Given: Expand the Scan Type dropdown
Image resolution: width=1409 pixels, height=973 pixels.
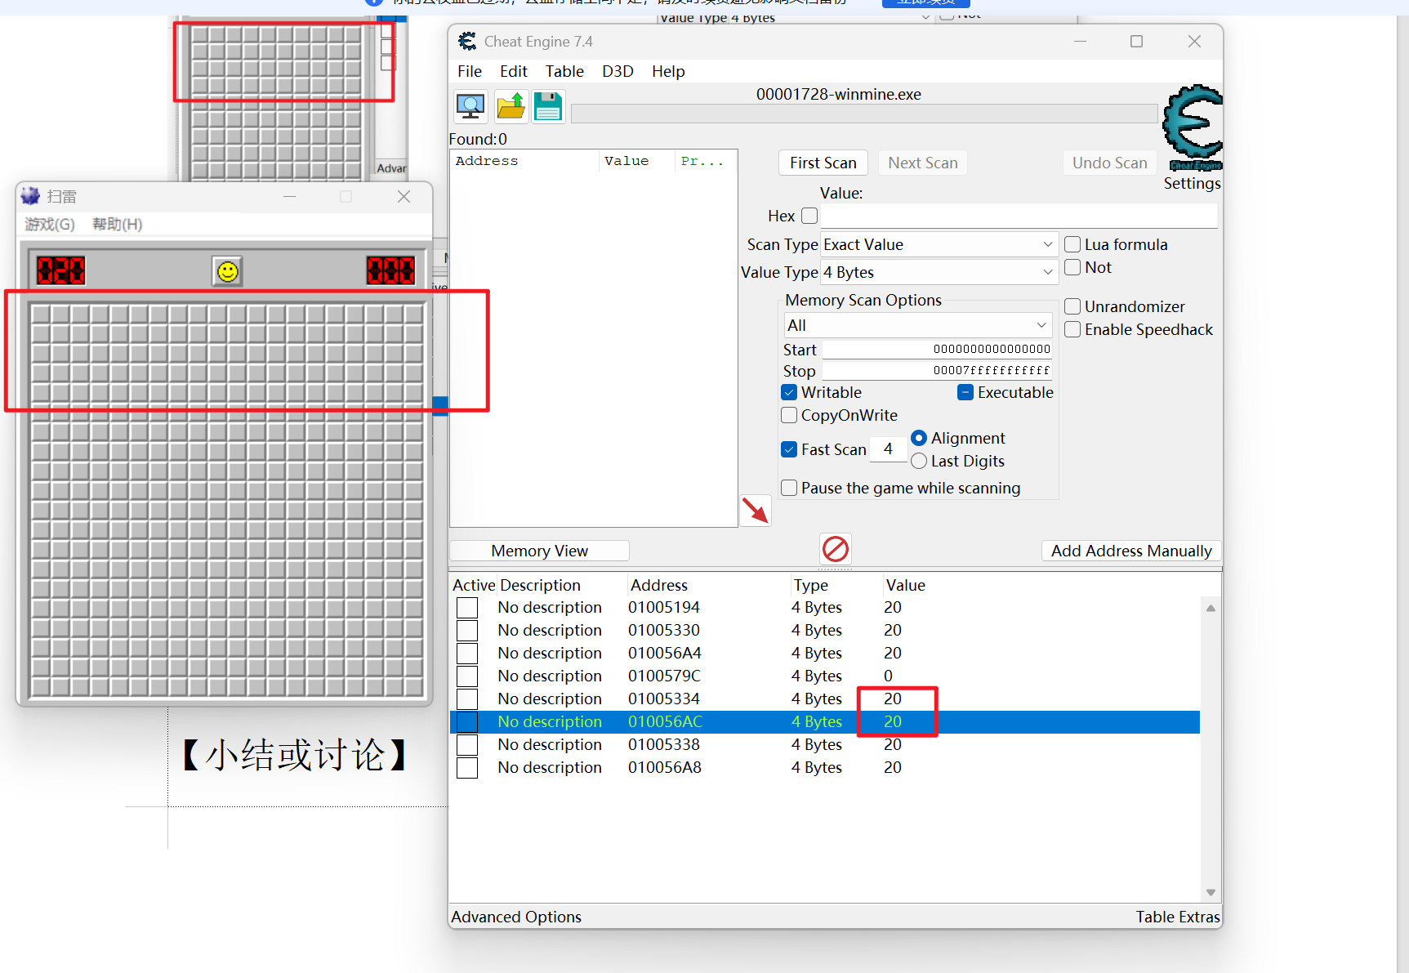Looking at the screenshot, I should 939,244.
